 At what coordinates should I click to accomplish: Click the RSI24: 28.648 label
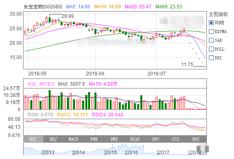point(108,115)
